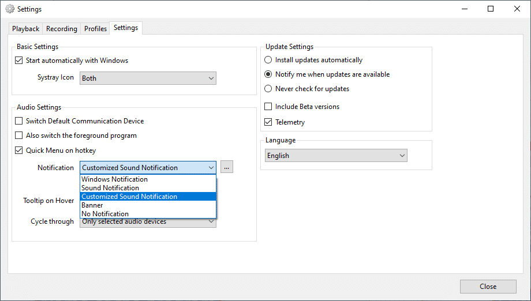Select Install updates automatically

tap(268, 60)
